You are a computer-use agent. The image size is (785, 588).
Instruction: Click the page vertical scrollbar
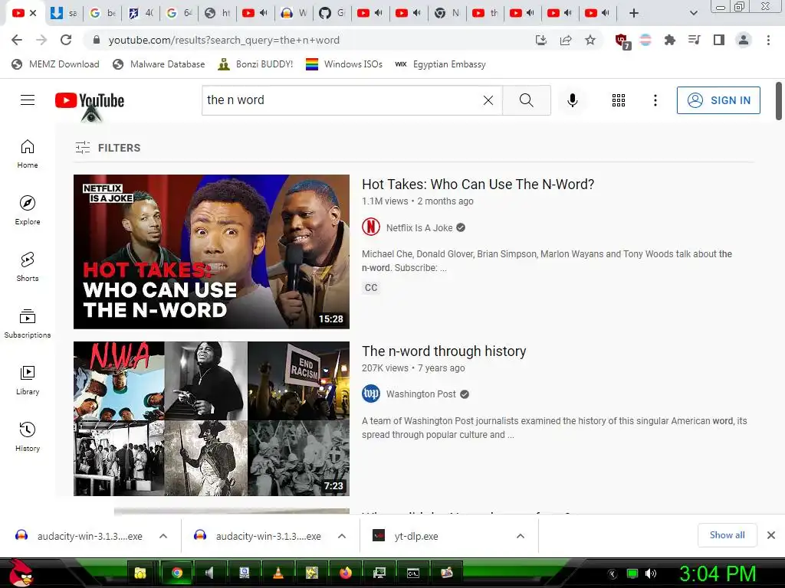(779, 102)
